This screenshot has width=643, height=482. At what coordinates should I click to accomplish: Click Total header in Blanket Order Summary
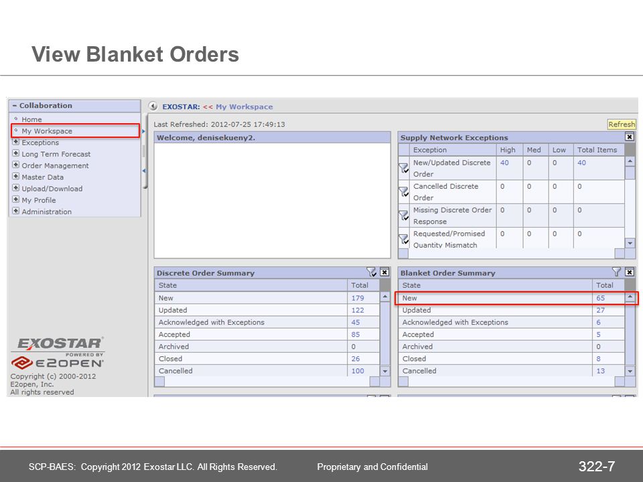pyautogui.click(x=609, y=285)
